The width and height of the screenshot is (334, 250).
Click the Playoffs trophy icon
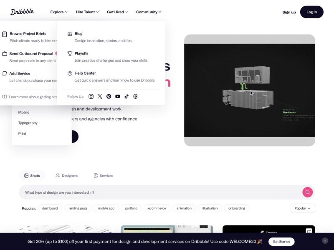pyautogui.click(x=70, y=54)
